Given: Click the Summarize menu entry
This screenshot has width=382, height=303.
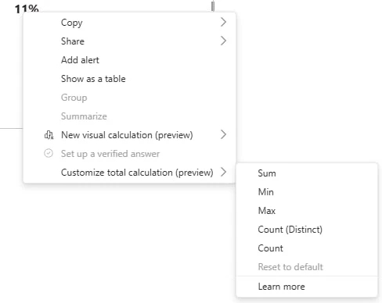Looking at the screenshot, I should [129, 116].
